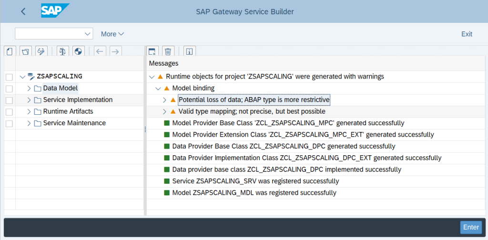Open a project via the folder icon
The width and height of the screenshot is (488, 240).
26,51
